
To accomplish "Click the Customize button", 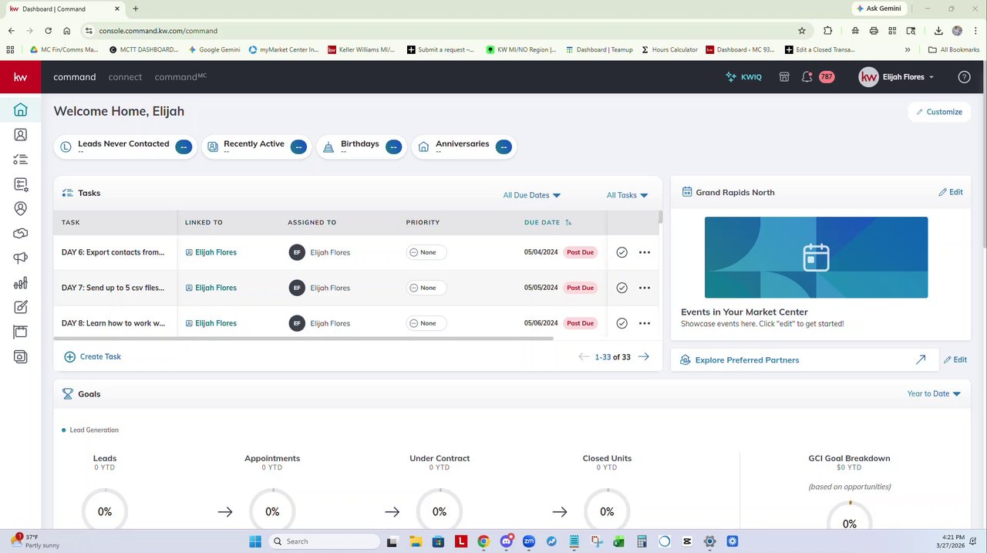I will point(939,112).
